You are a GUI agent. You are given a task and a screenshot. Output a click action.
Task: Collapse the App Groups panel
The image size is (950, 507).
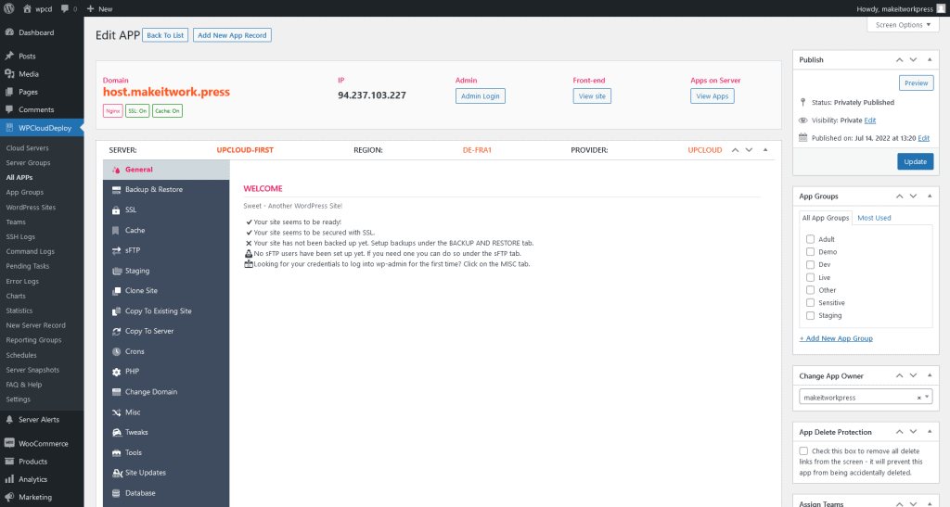pyautogui.click(x=930, y=196)
